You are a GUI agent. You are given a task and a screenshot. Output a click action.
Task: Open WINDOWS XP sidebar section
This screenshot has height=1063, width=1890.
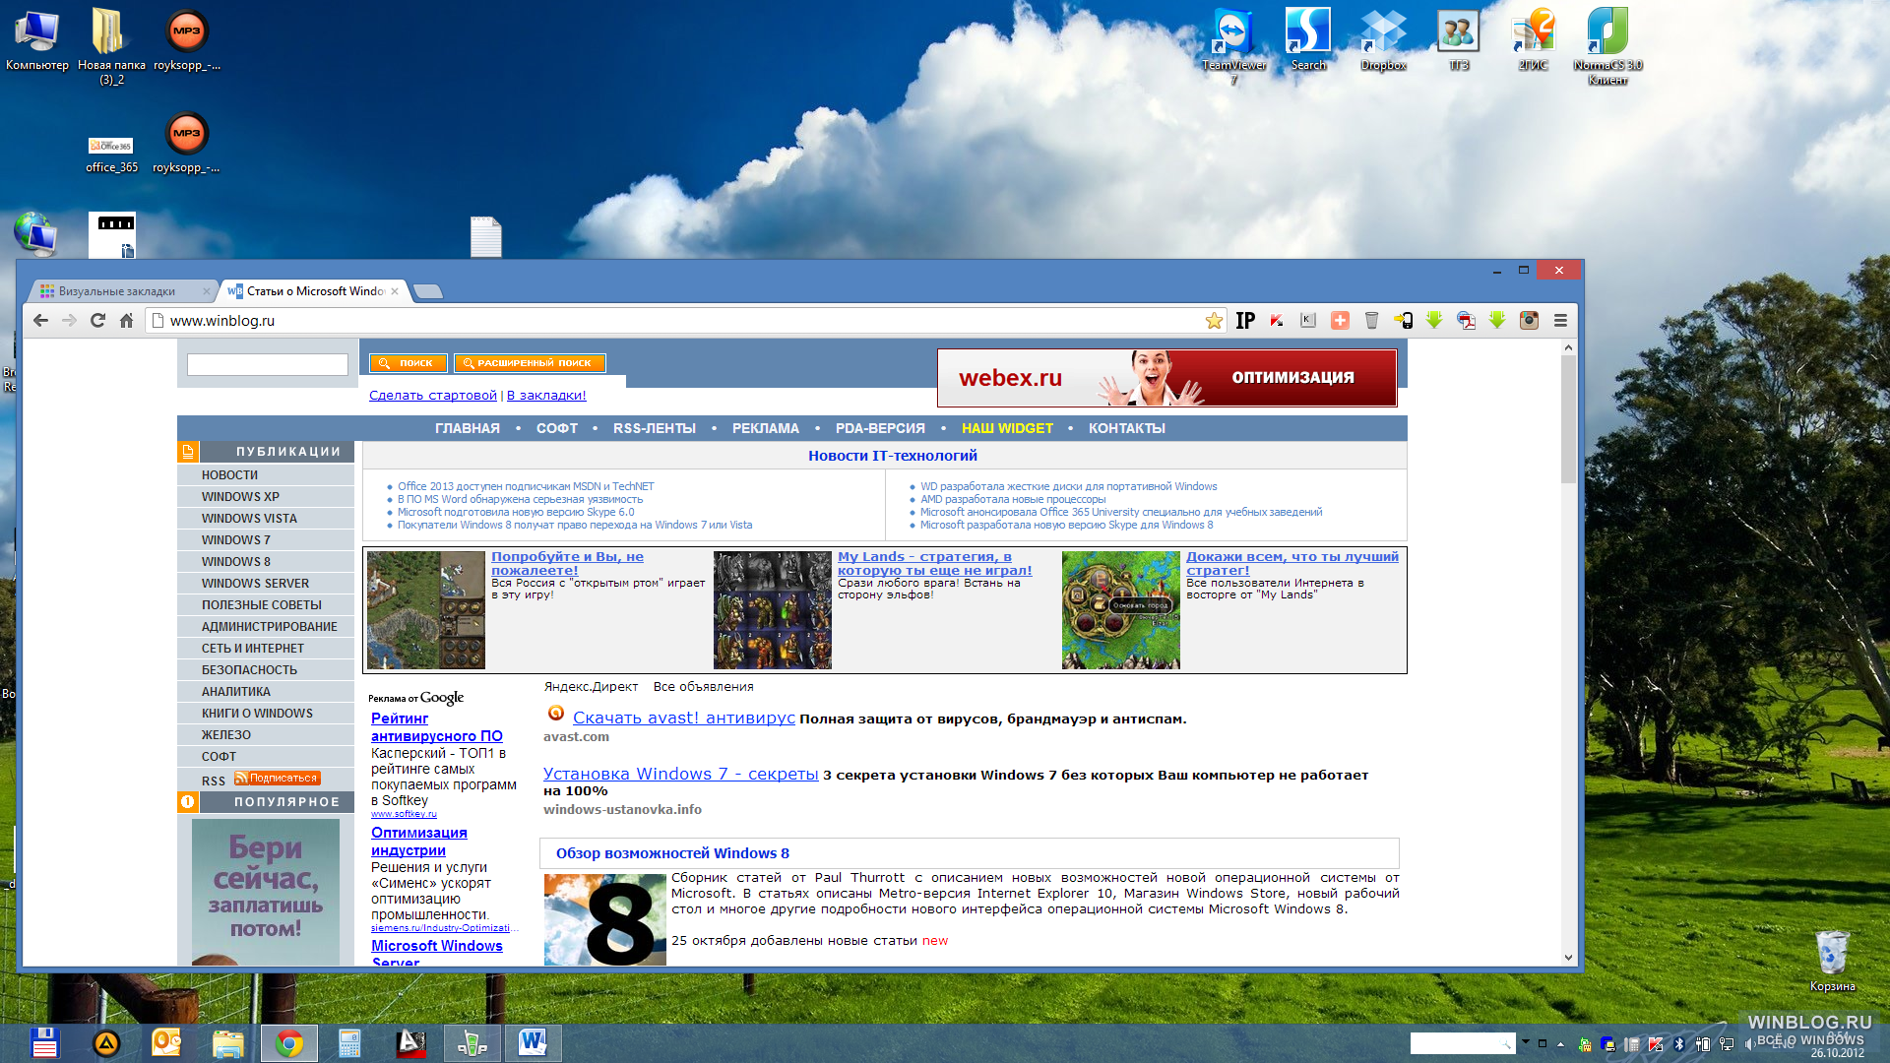tap(266, 497)
